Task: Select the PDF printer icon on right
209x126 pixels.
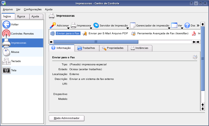Action: click(194, 33)
